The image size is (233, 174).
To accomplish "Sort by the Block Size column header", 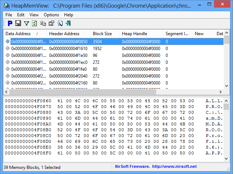I will click(103, 34).
